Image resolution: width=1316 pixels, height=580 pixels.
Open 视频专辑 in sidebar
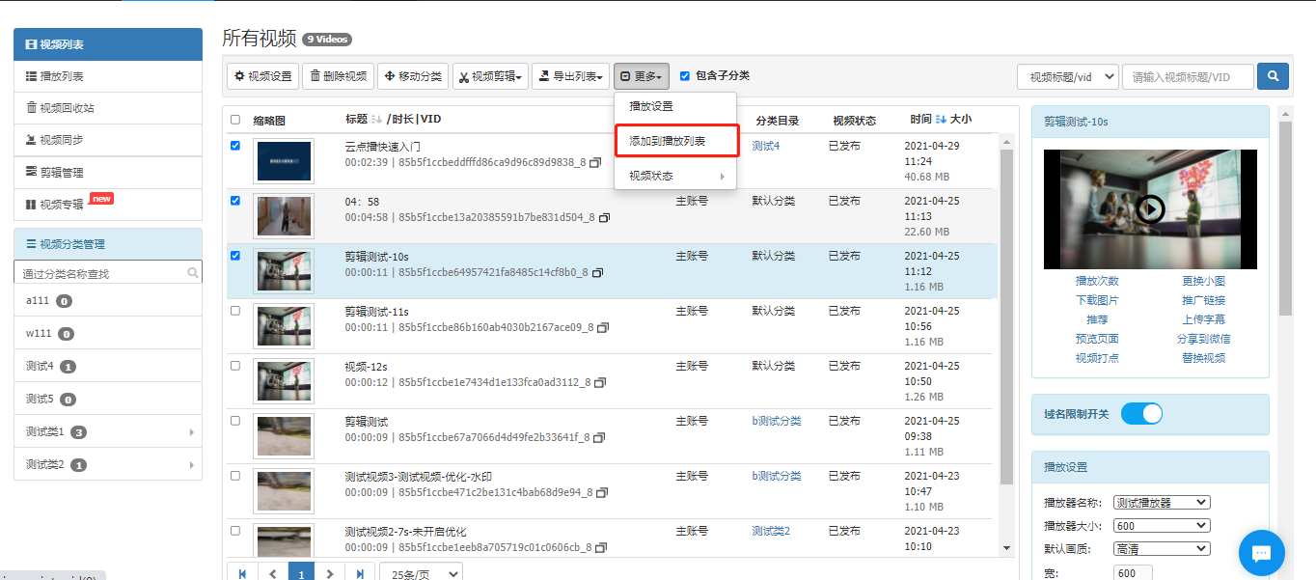[108, 204]
